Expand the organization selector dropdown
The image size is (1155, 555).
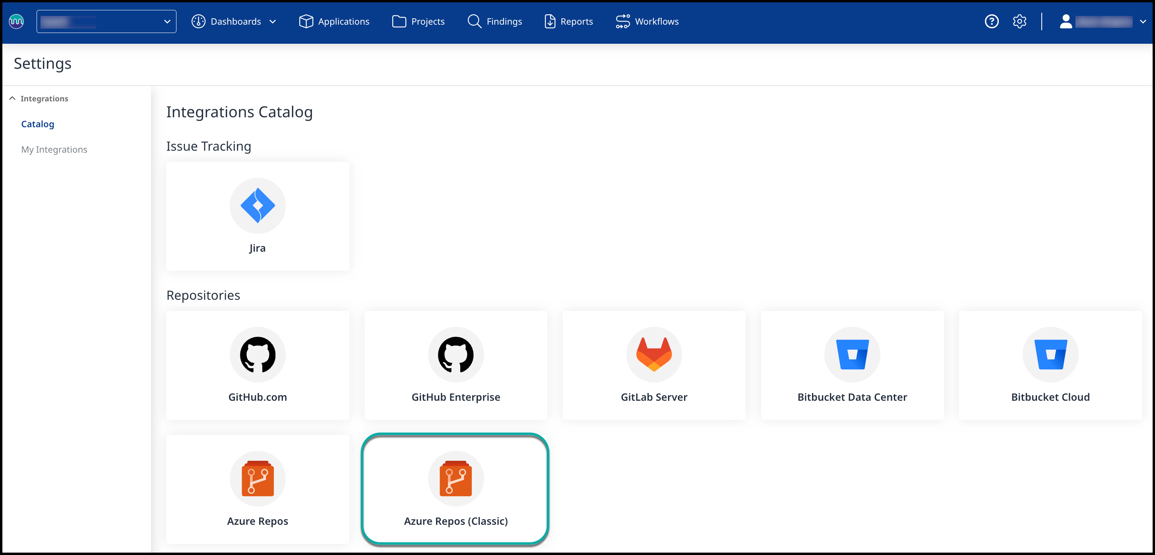click(x=106, y=21)
